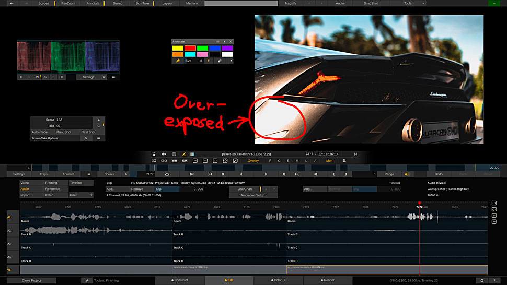Set the range out-point bracket

(345, 174)
